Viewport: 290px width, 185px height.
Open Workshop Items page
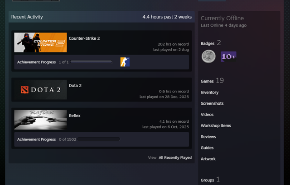pos(216,125)
